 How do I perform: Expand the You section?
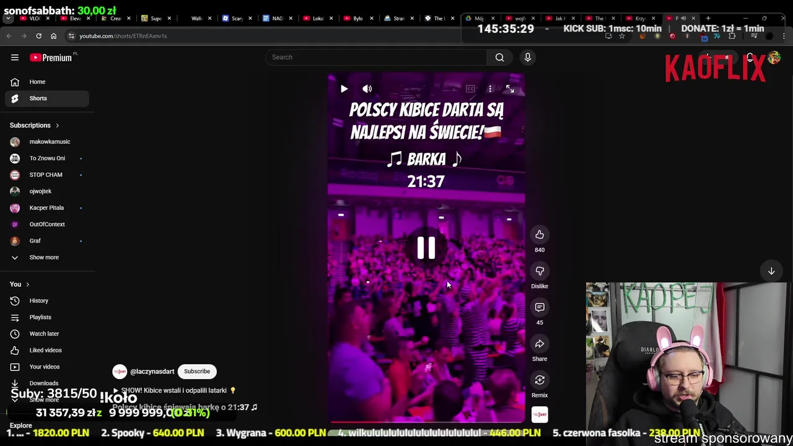coord(20,284)
